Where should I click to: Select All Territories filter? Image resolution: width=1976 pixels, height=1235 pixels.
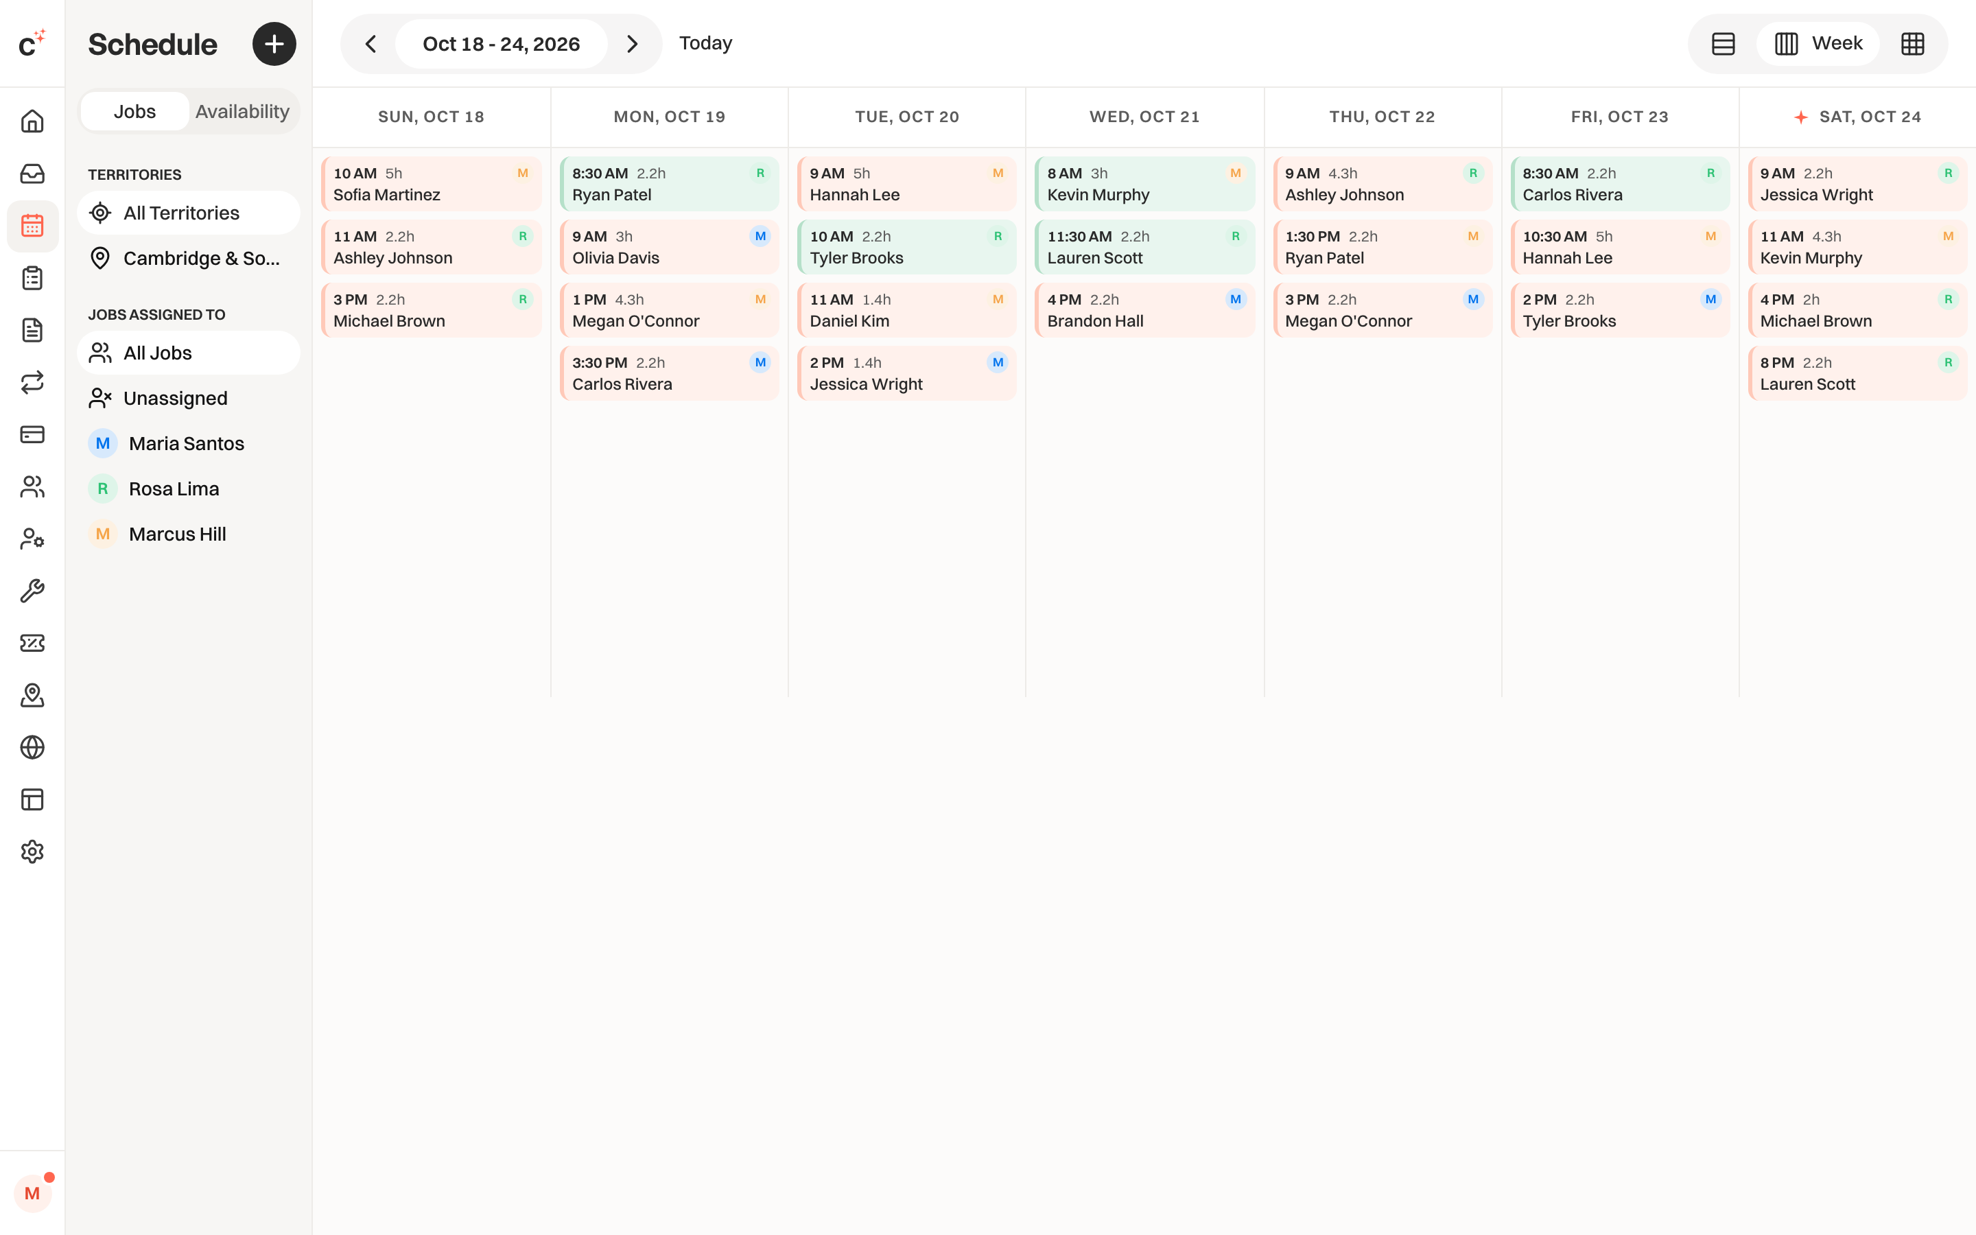click(x=189, y=213)
